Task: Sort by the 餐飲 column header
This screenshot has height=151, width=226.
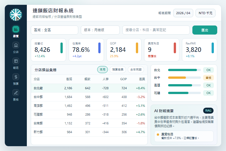Action: [x=87, y=79]
